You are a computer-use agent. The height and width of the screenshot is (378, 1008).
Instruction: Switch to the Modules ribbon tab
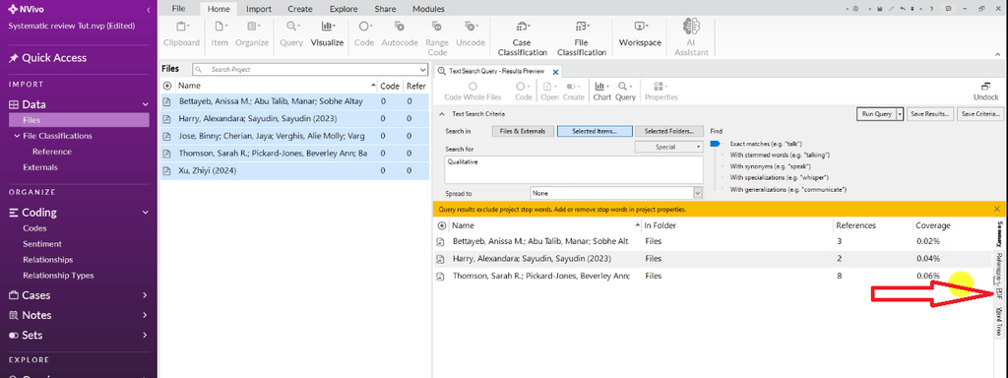pos(428,9)
